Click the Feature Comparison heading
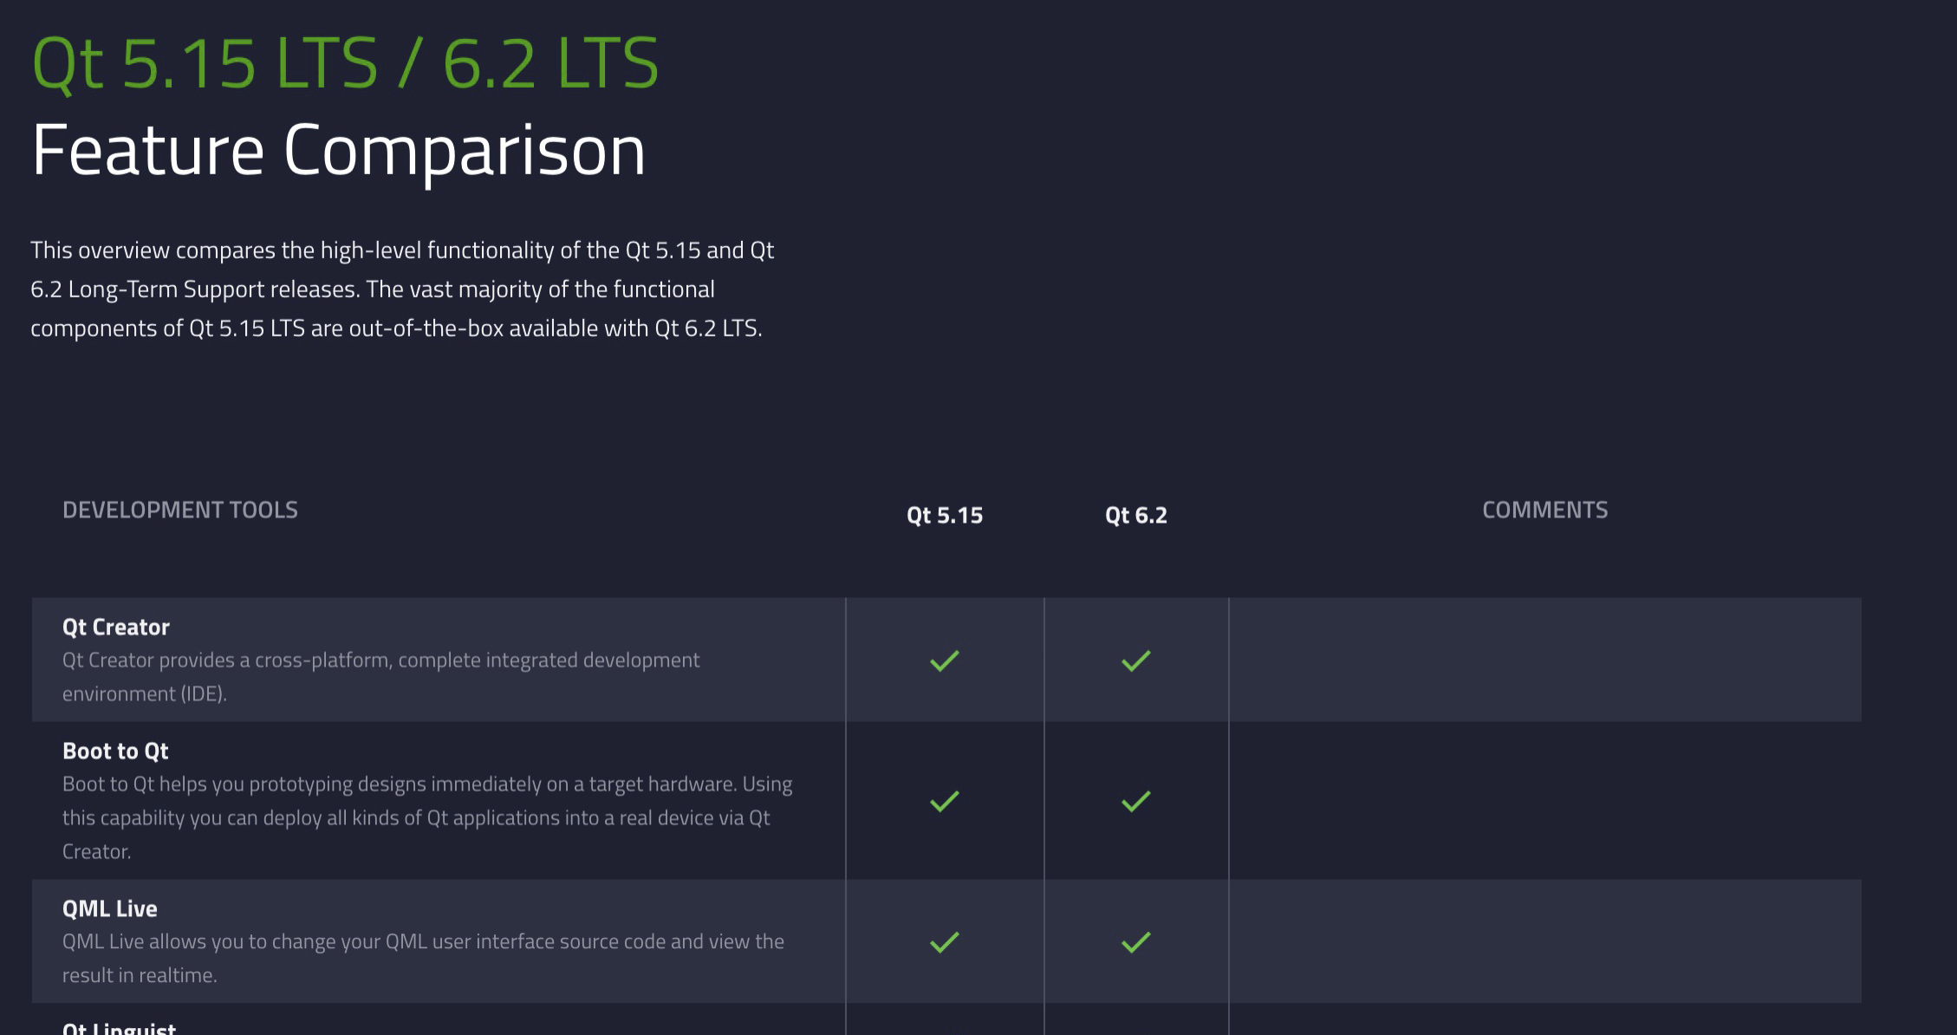1957x1035 pixels. pos(338,151)
